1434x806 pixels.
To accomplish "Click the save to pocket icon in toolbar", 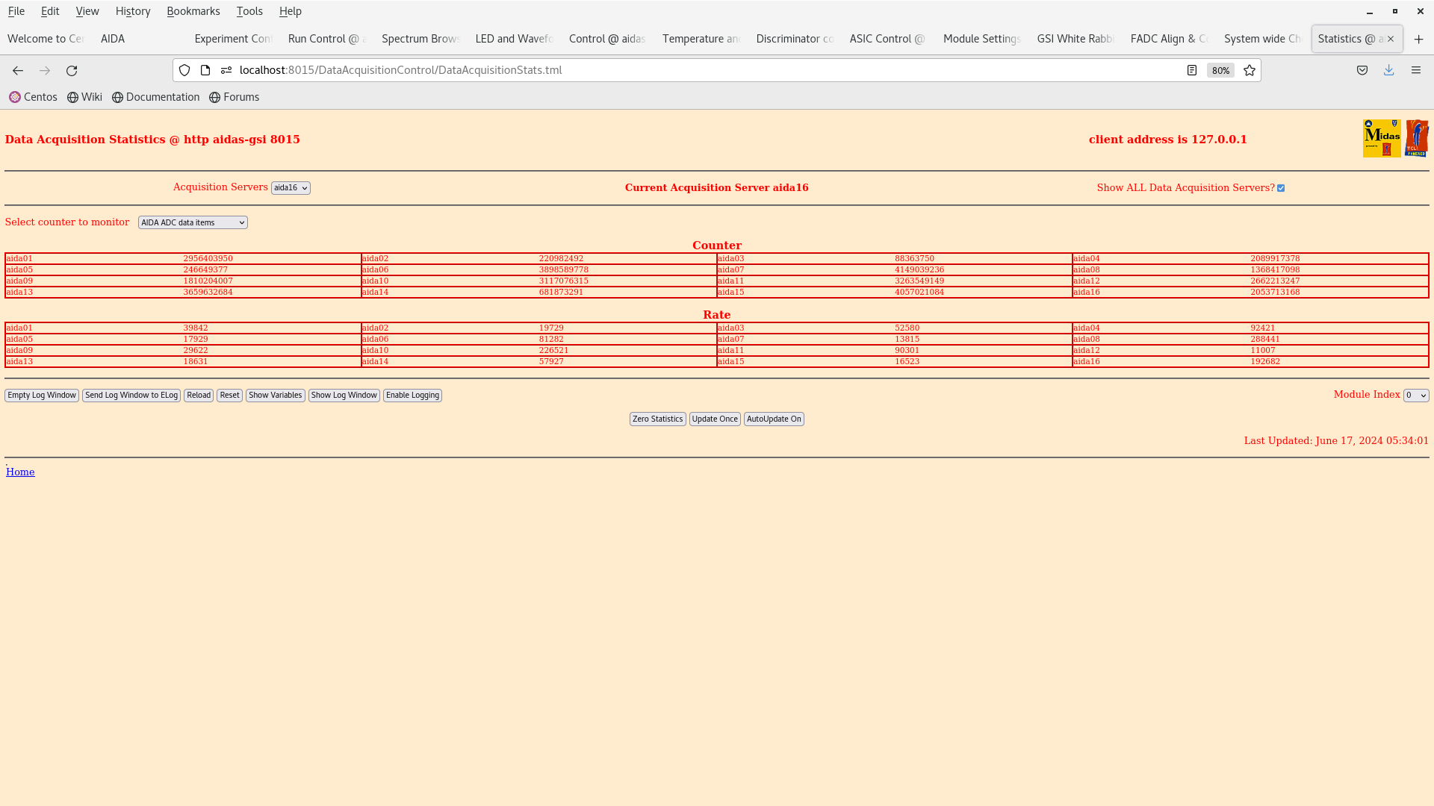I will tap(1362, 70).
